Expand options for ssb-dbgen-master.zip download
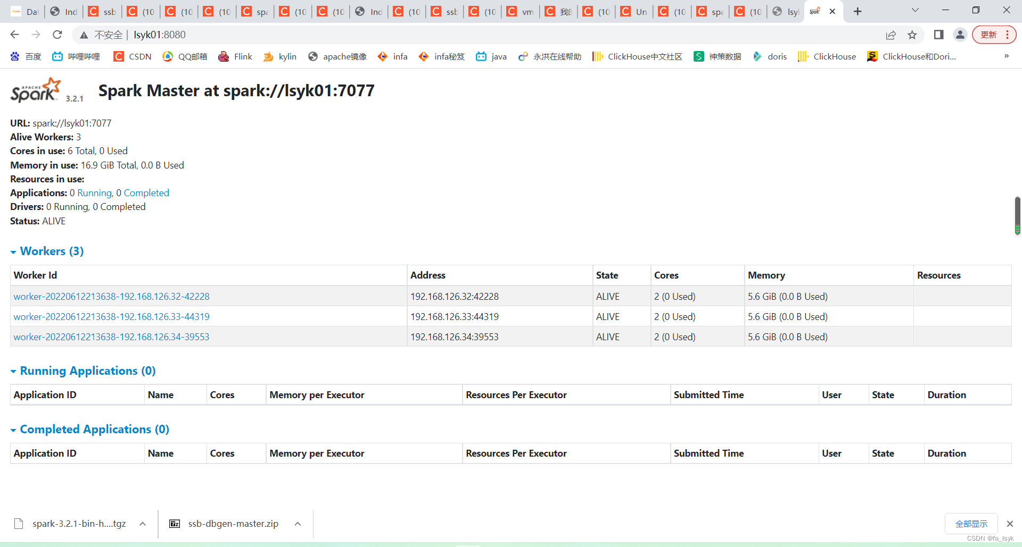 click(x=298, y=524)
